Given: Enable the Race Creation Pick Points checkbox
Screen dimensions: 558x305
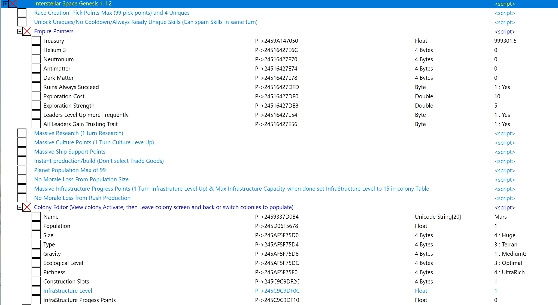Looking at the screenshot, I should [22, 13].
